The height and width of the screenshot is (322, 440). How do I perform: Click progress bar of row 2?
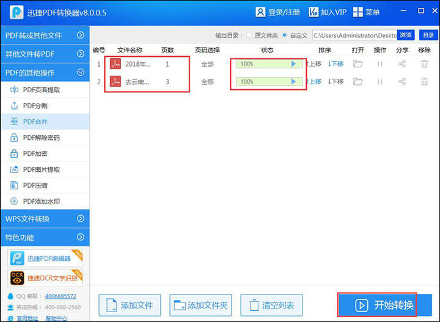269,82
